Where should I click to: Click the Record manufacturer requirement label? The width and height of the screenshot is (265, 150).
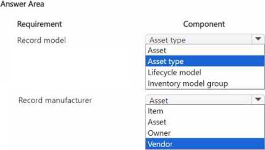55,100
